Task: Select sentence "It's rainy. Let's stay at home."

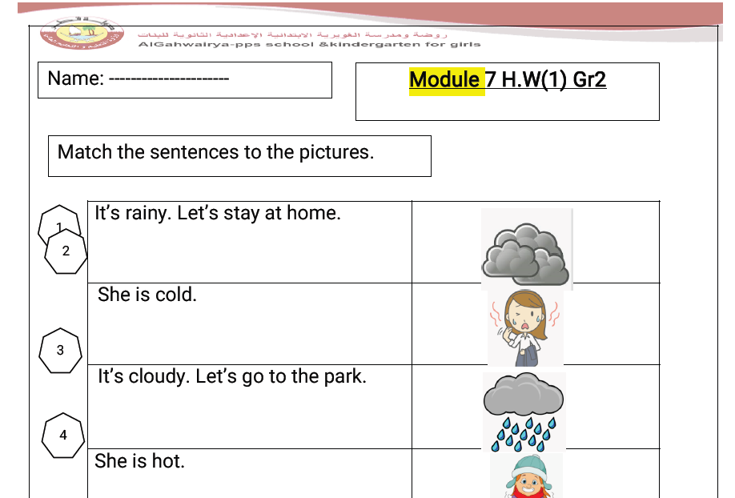Action: (x=218, y=214)
